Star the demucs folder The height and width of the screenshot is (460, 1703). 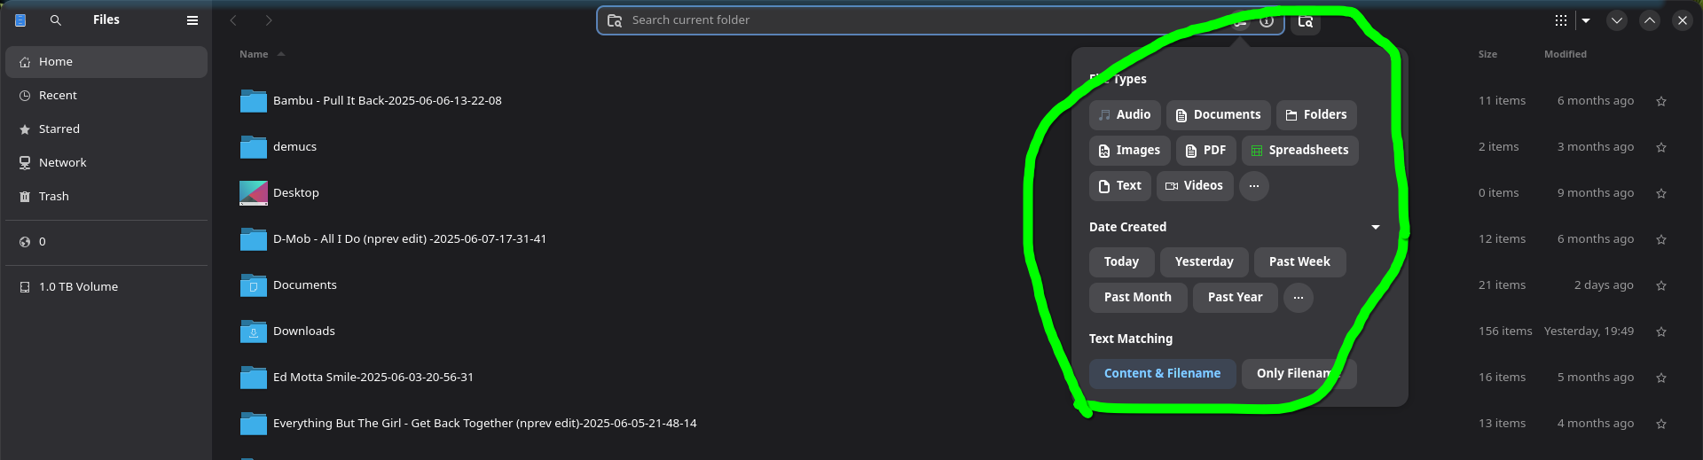point(1660,147)
